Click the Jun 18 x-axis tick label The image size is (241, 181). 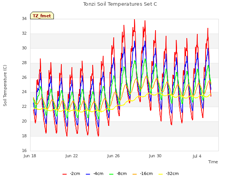(x=30, y=156)
